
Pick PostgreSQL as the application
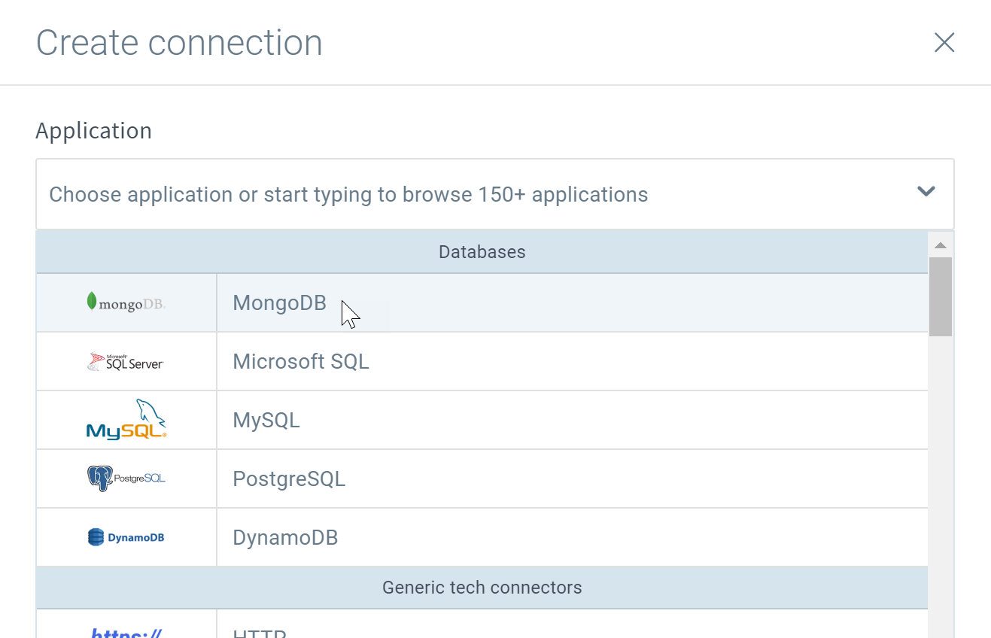click(482, 478)
